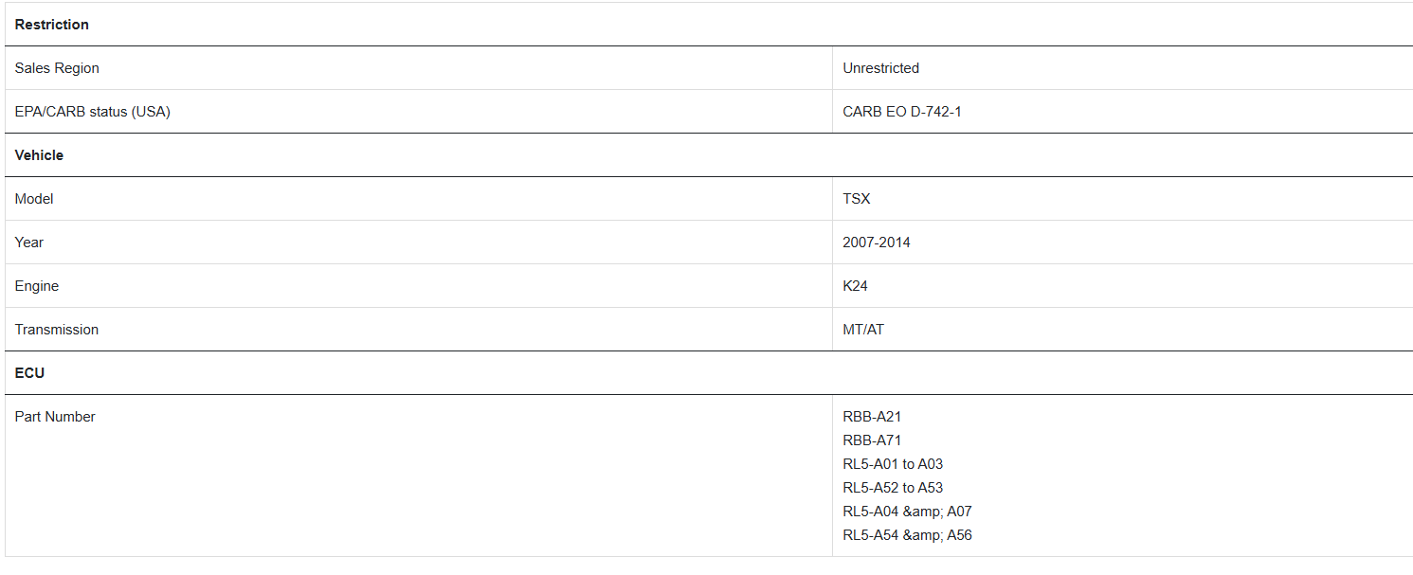Click the Restriction section header

click(52, 25)
